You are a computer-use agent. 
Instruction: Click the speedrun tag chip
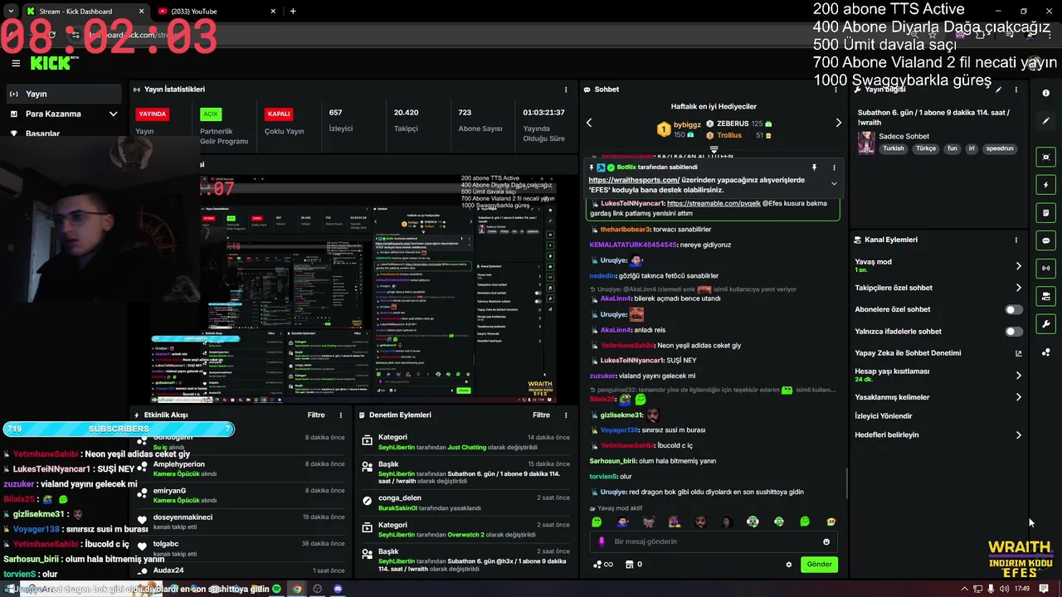coord(1000,148)
